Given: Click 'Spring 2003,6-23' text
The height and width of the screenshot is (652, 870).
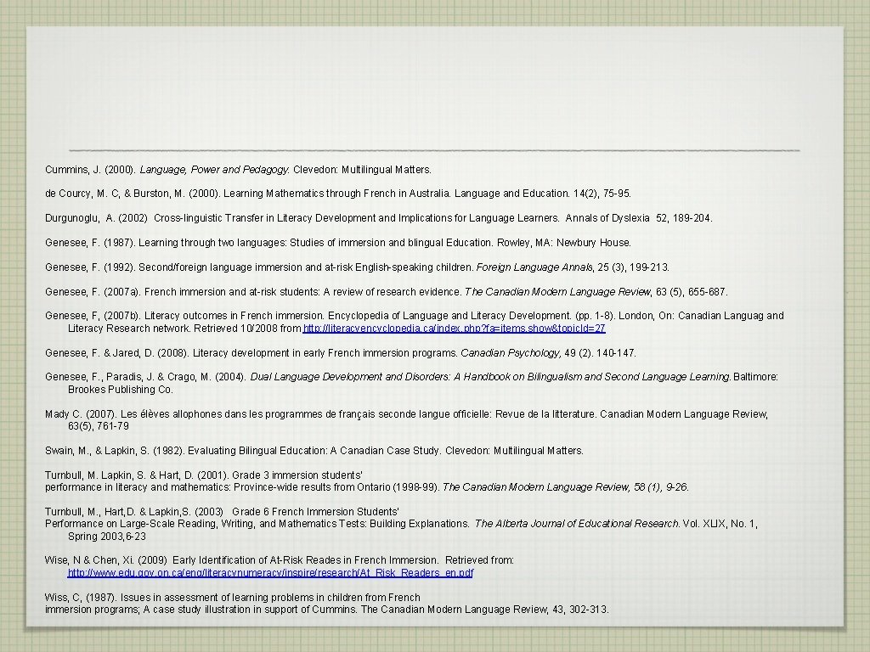Looking at the screenshot, I should click(106, 537).
